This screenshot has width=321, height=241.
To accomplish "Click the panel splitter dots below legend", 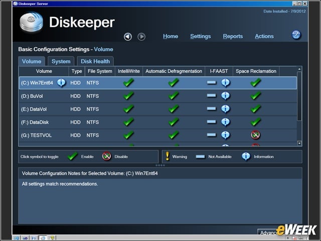I will coord(160,165).
